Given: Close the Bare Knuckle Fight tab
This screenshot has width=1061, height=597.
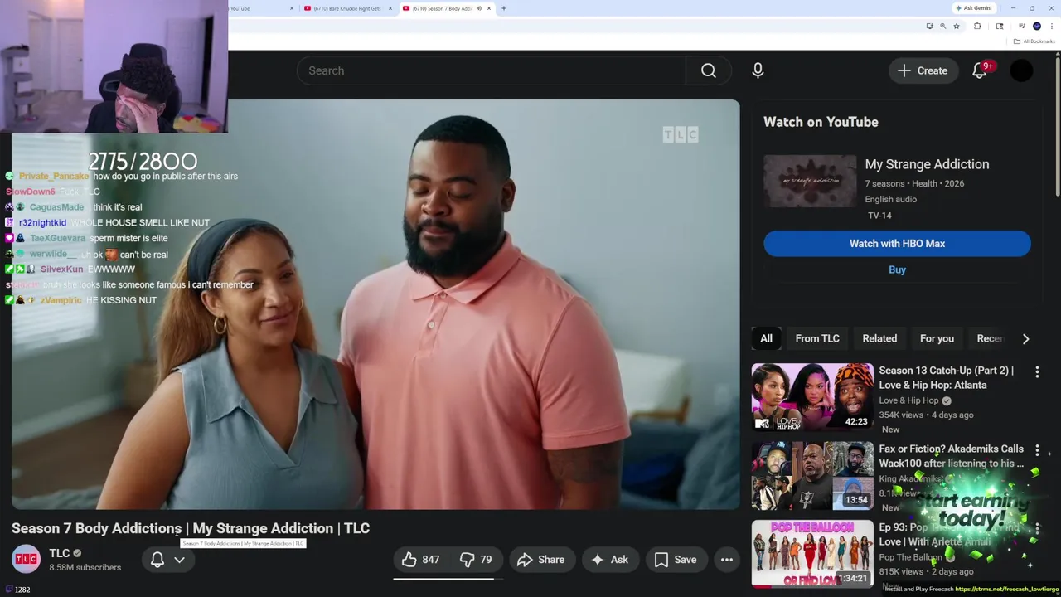Looking at the screenshot, I should [390, 8].
